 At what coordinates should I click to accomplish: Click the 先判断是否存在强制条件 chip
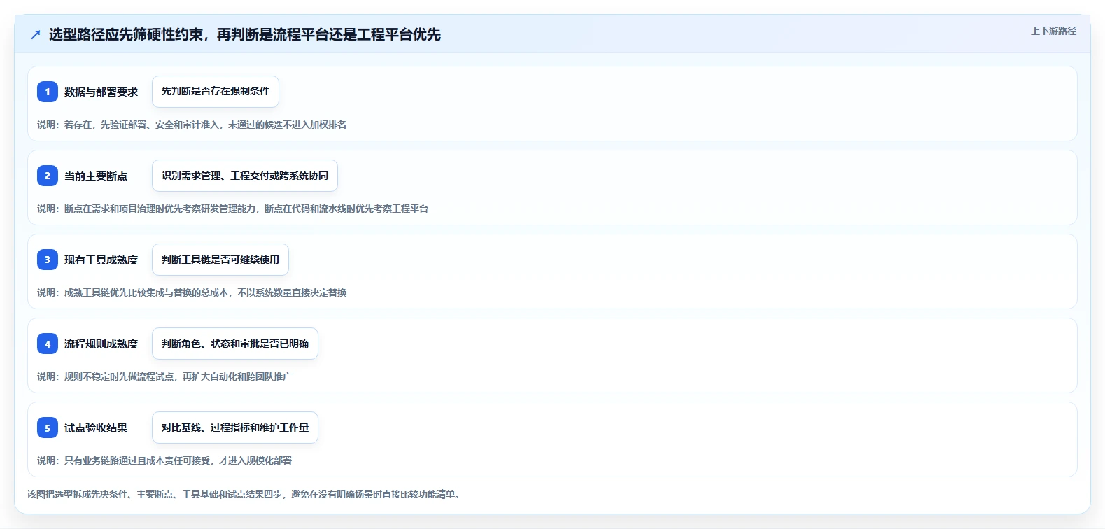tap(216, 92)
